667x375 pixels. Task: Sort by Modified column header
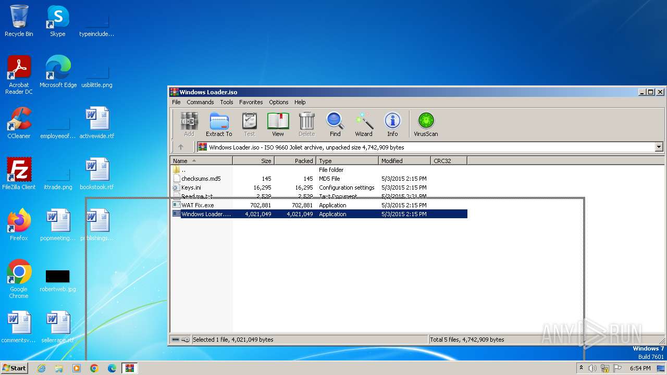405,161
